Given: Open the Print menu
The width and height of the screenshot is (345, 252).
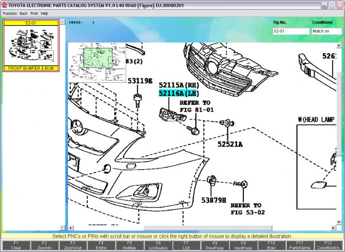Looking at the screenshot, I should 34,13.
